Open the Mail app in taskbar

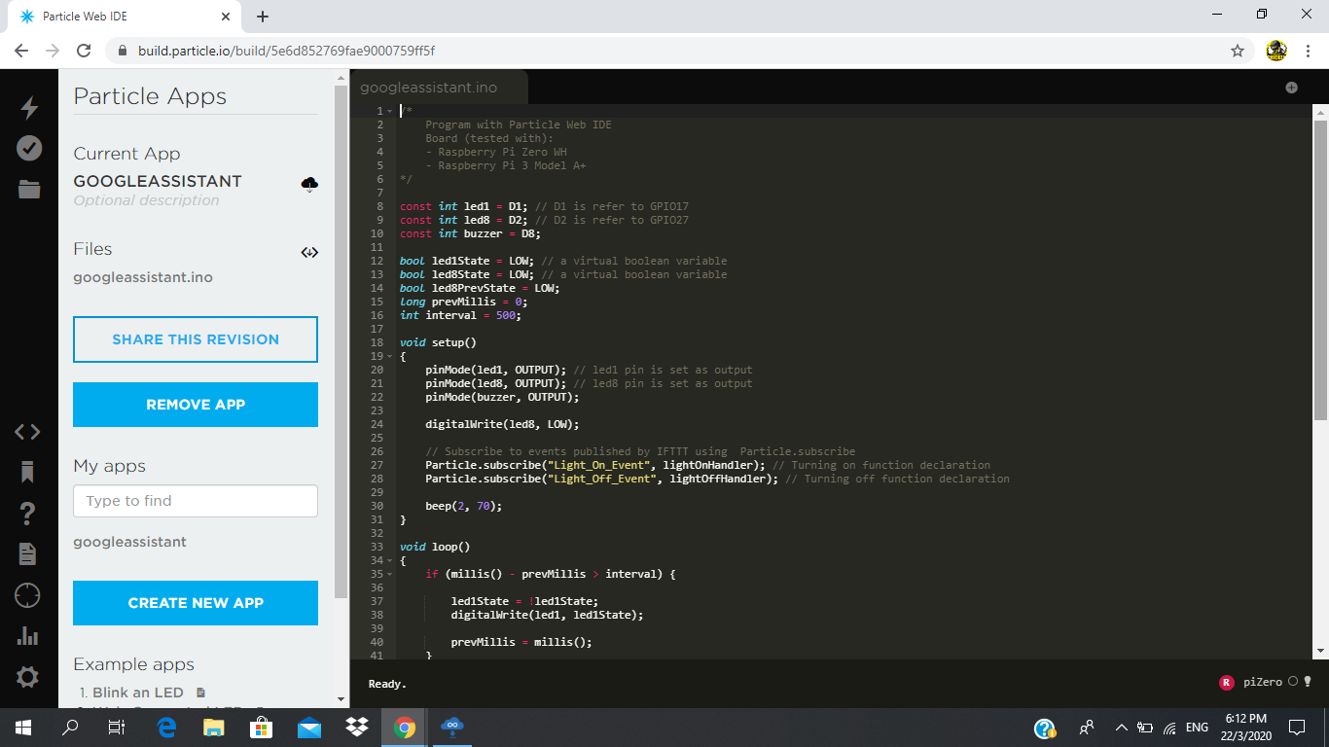click(309, 727)
